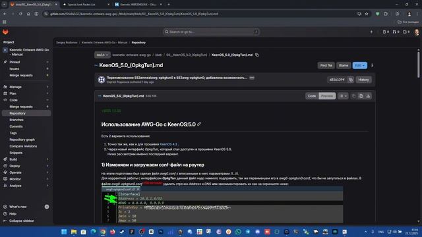
Task: Open KeenOS 4.3 link
Action: [169, 144]
